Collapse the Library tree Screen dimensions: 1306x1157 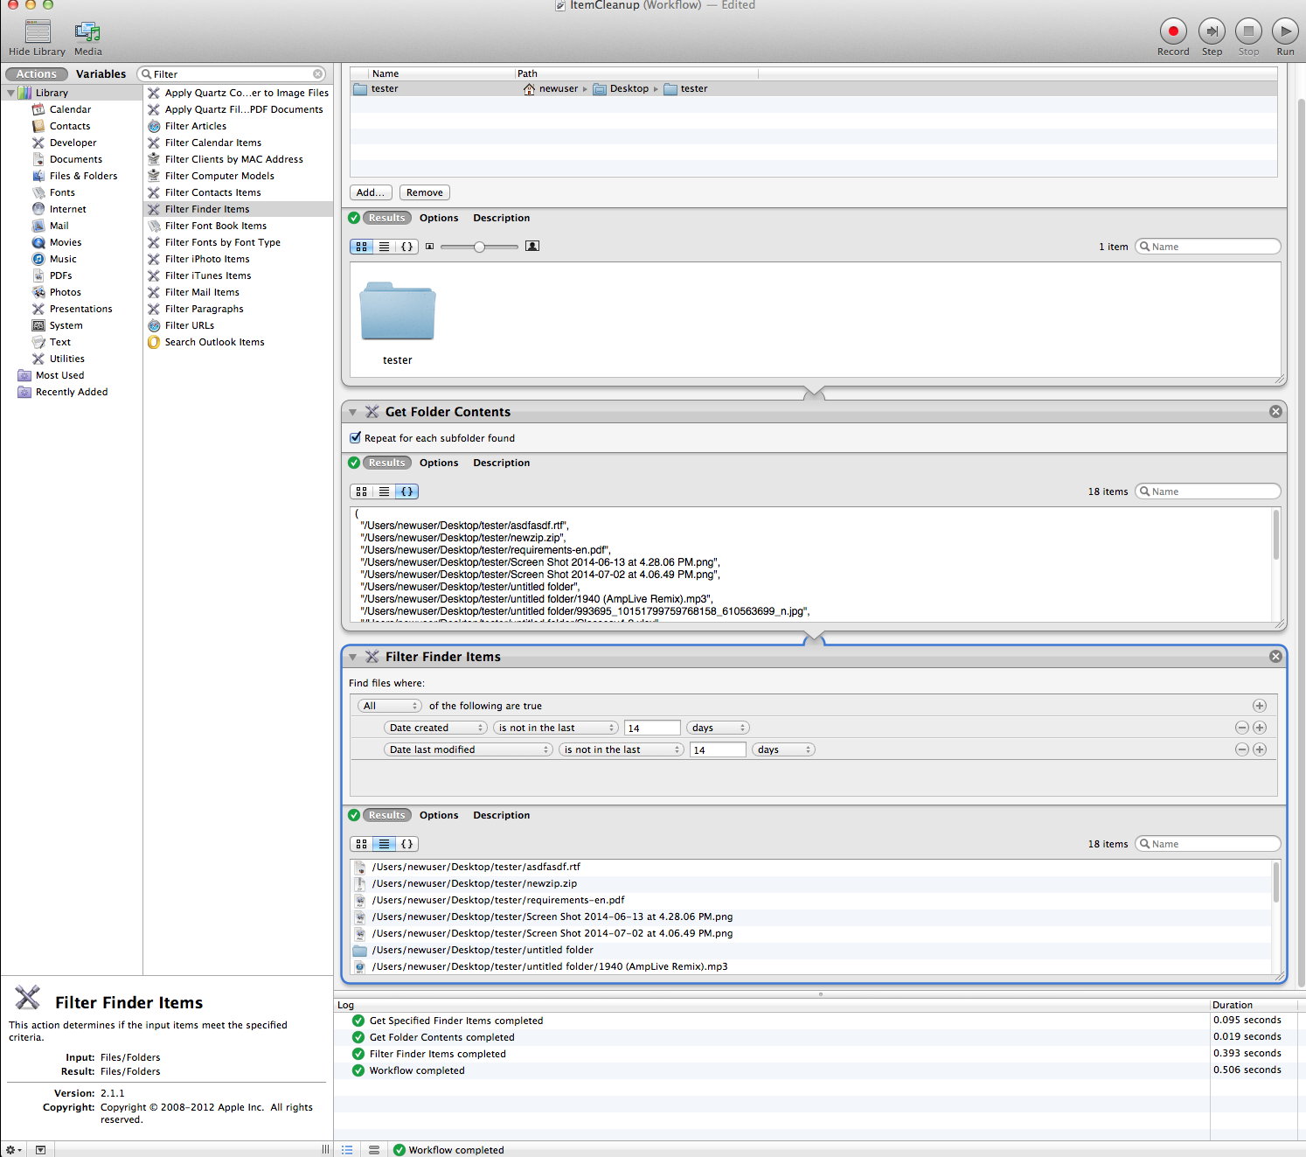click(x=10, y=93)
